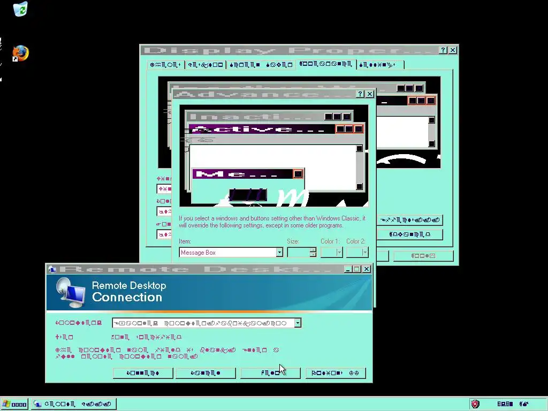
Task: Open the Recycle Bin desktop icon
Action: click(21, 9)
